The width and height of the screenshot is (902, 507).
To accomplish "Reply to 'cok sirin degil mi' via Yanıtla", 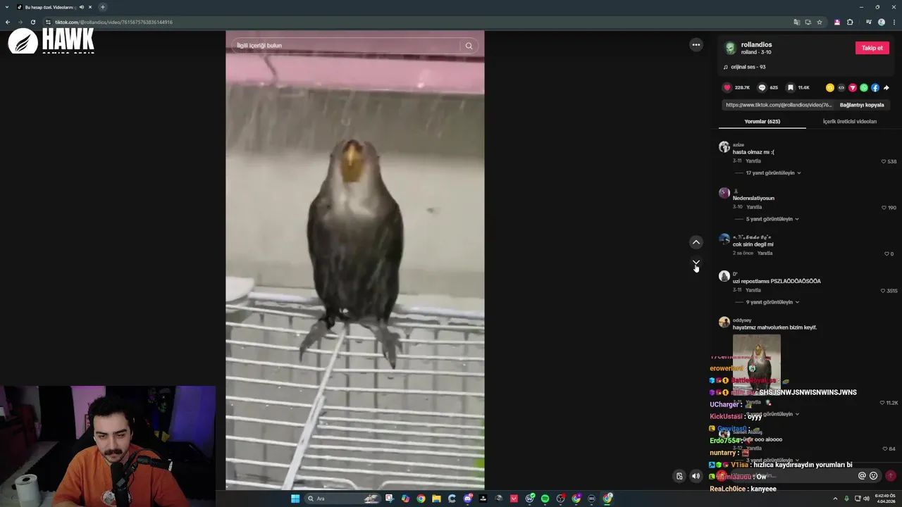I will (x=765, y=253).
